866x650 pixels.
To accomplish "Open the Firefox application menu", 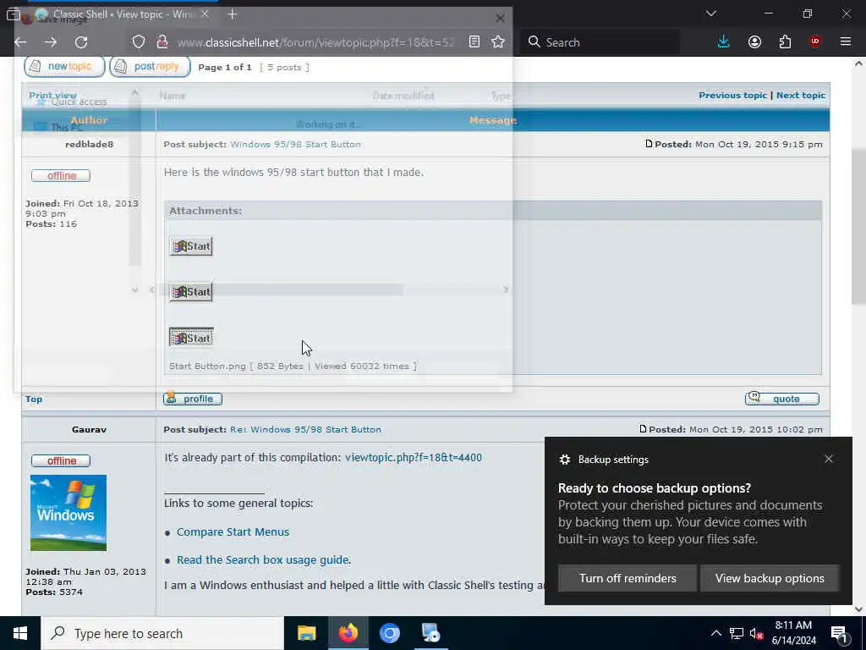I will pos(846,42).
